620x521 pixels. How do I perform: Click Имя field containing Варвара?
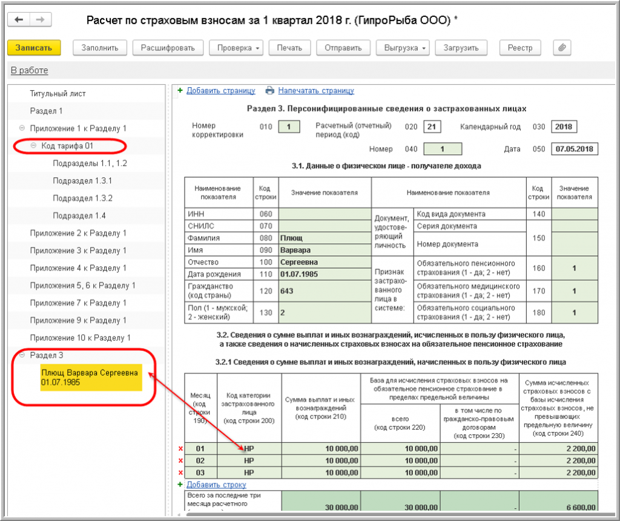click(x=325, y=250)
